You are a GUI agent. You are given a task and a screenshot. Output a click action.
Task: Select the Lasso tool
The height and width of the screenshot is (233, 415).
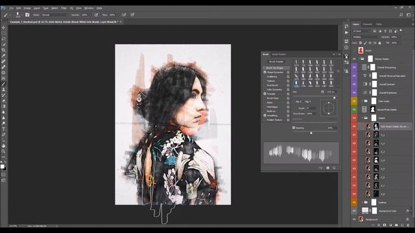pos(3,39)
